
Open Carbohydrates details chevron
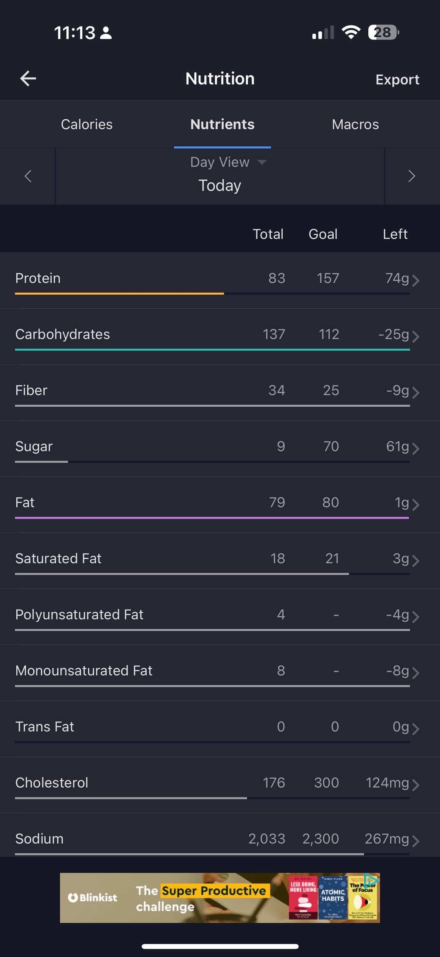(x=415, y=336)
